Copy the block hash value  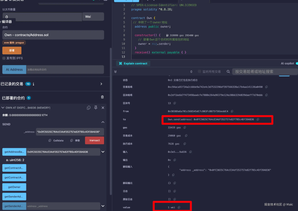tap(267, 95)
